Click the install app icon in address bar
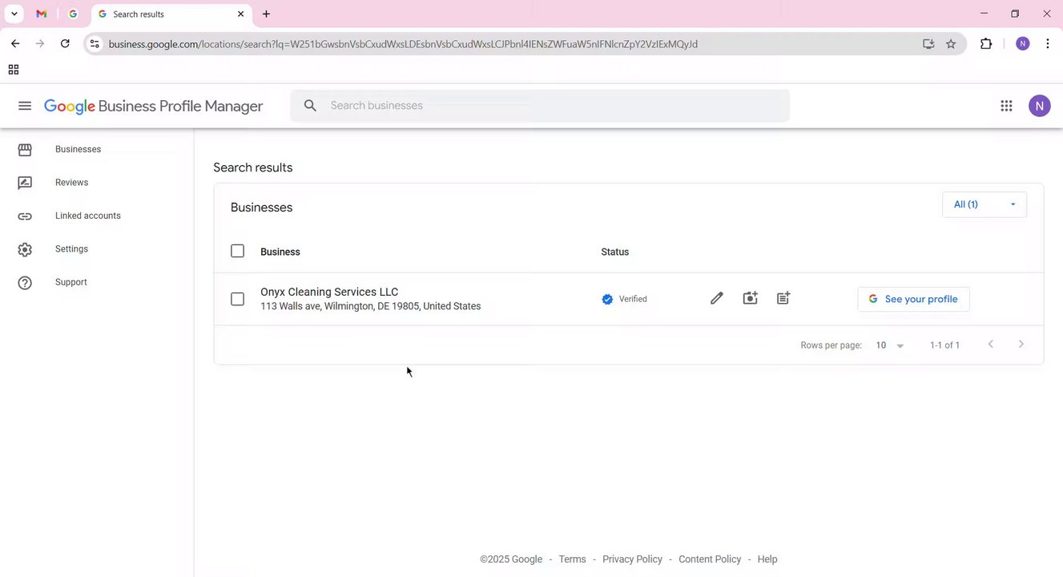 tap(928, 44)
